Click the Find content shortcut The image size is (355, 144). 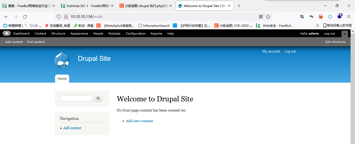(x=36, y=42)
